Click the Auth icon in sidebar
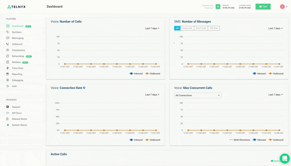 coord(8,86)
